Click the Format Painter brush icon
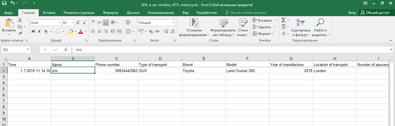 coord(20,33)
